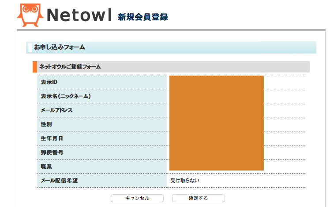The width and height of the screenshot is (330, 207).
Task: Select the 新規会員登録 page title
Action: pos(143,17)
